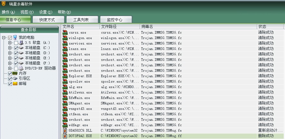The height and width of the screenshot is (139, 285).
Task: Uncheck the 引导区 checkbox
Action: point(10,78)
